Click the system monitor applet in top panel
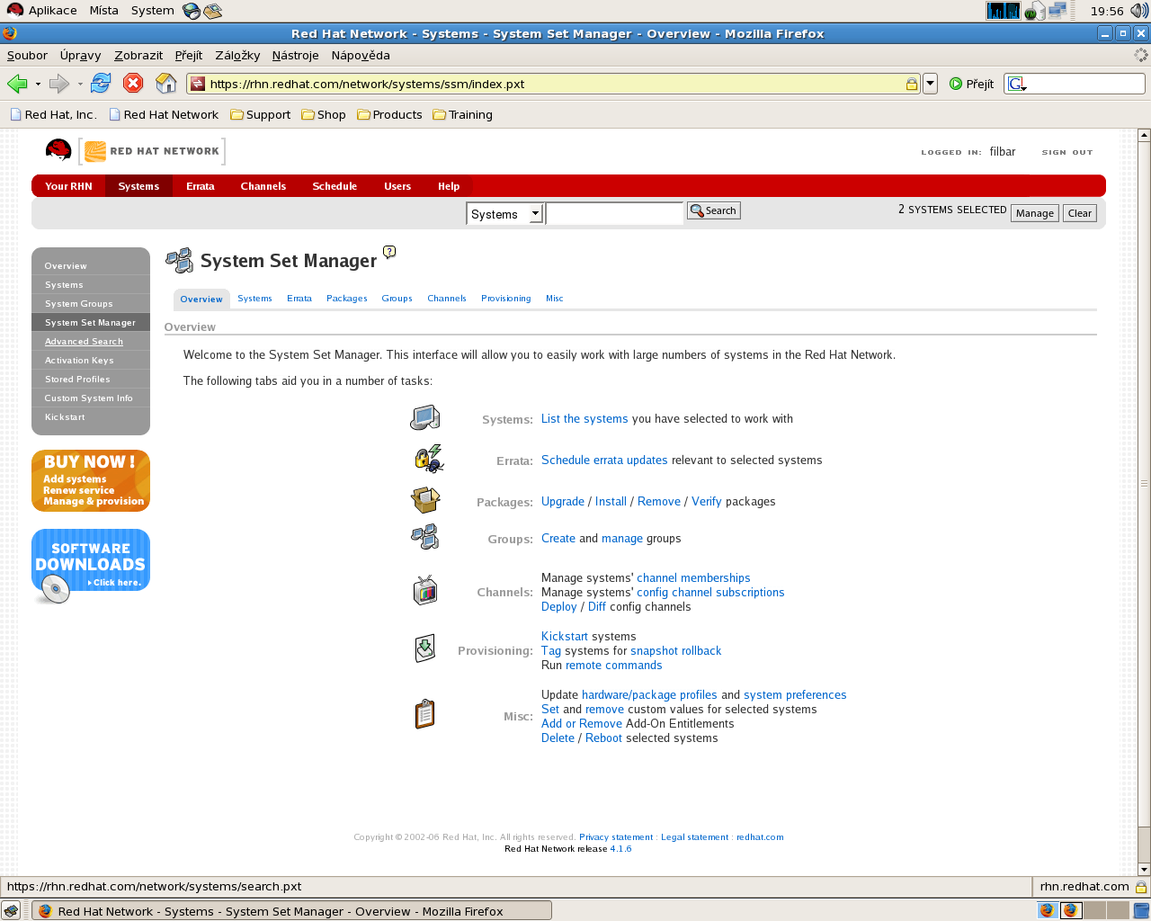Screen dimensions: 1151x921 pyautogui.click(x=1004, y=11)
